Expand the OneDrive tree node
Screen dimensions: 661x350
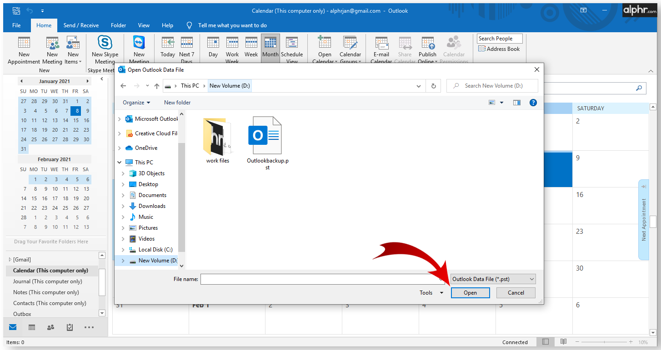click(120, 148)
